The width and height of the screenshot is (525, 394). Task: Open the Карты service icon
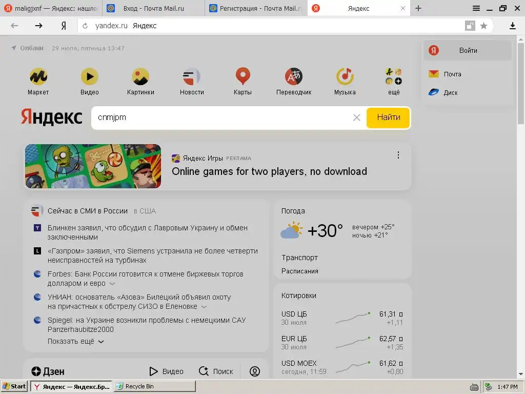[x=243, y=77]
